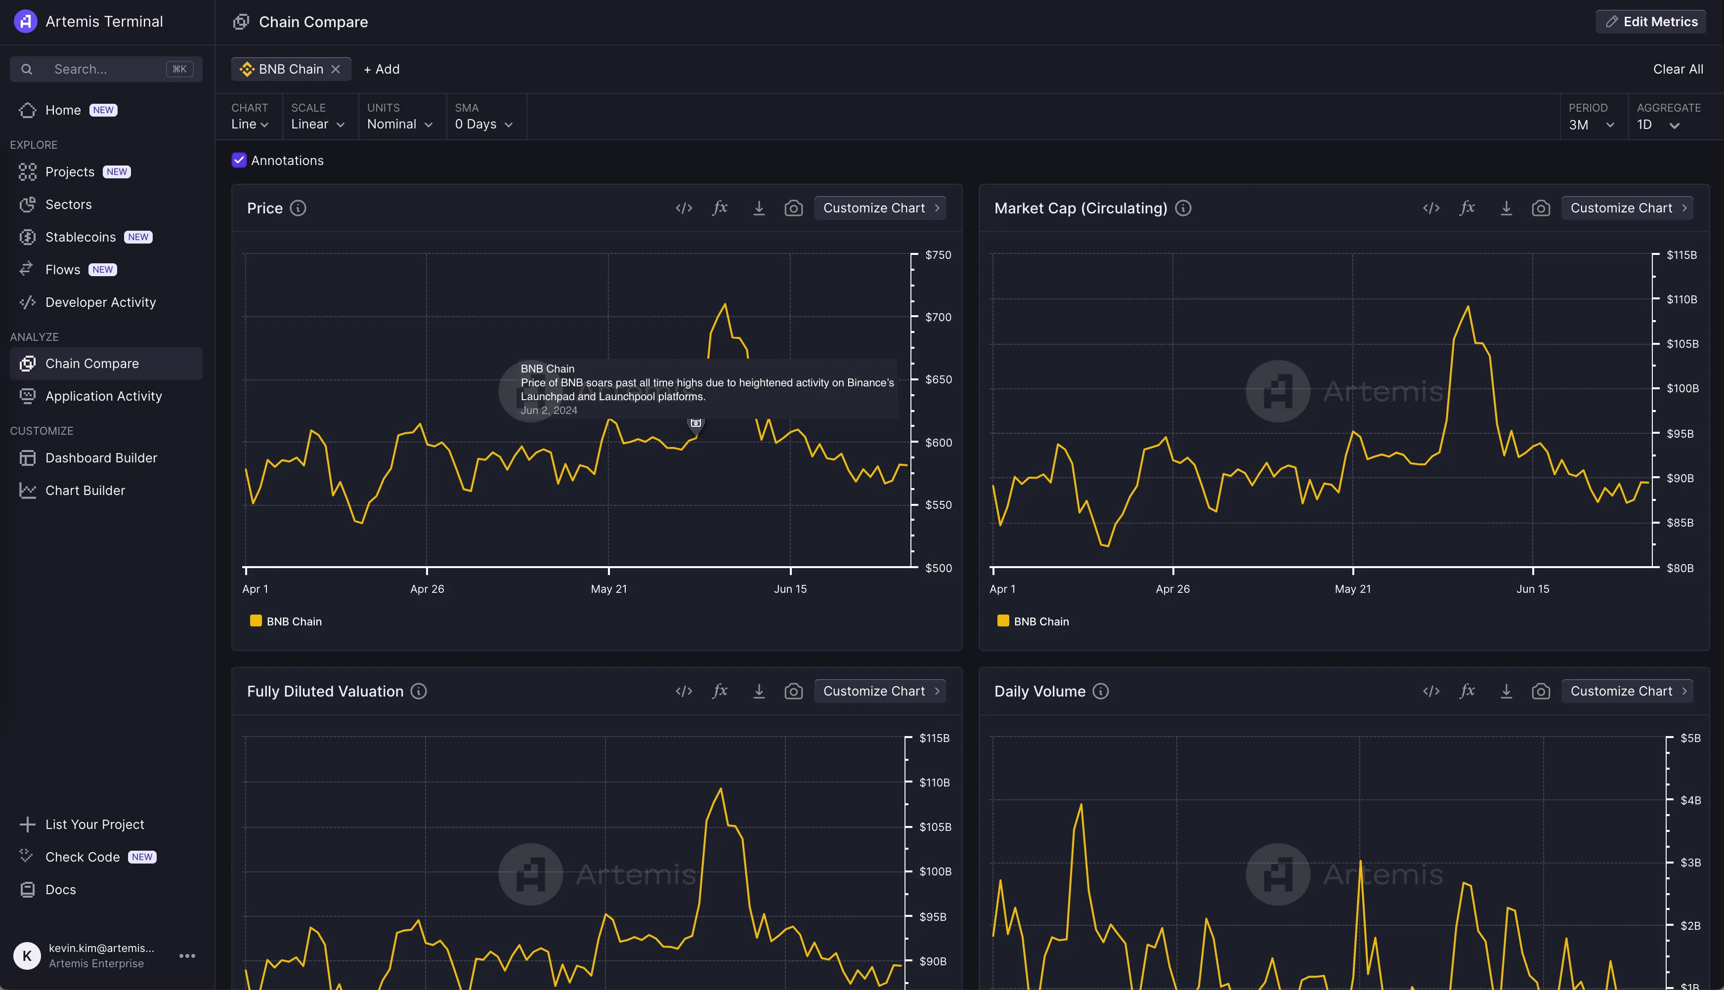Viewport: 1724px width, 990px height.
Task: Click kevin.kim user account profile
Action: (x=85, y=956)
